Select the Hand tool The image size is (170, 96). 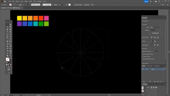[x=7, y=56]
